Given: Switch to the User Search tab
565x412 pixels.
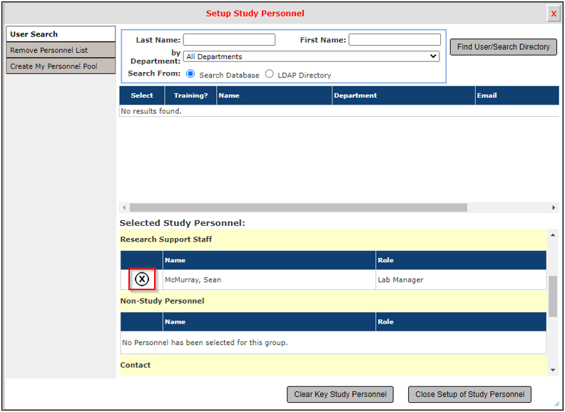Looking at the screenshot, I should coord(61,34).
